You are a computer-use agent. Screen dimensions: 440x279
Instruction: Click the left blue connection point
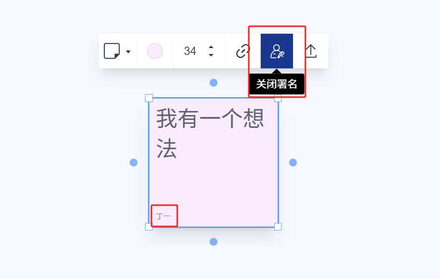(x=134, y=163)
